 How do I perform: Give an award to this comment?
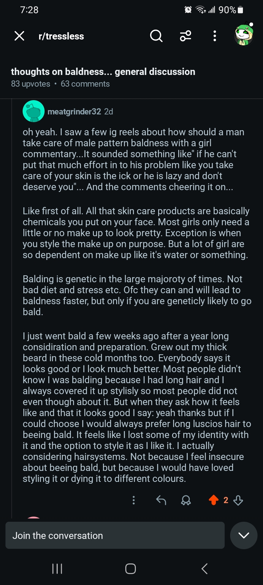[186, 500]
